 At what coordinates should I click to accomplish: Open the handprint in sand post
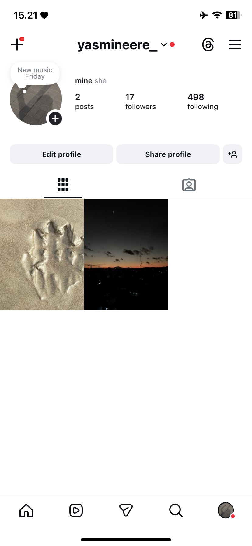point(42,254)
